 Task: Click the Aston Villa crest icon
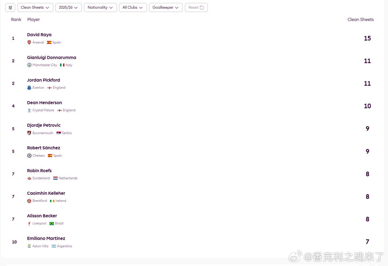(x=29, y=246)
